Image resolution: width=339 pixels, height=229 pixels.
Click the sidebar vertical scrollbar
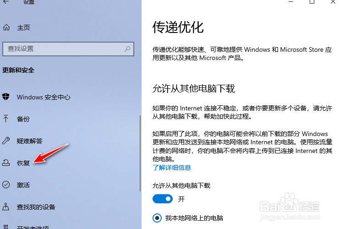tap(140, 153)
